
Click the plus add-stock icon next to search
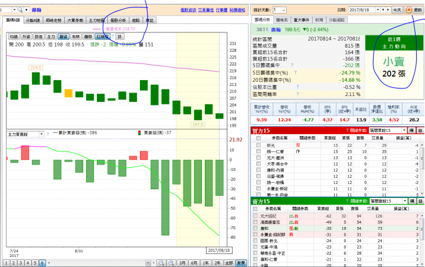(27, 10)
